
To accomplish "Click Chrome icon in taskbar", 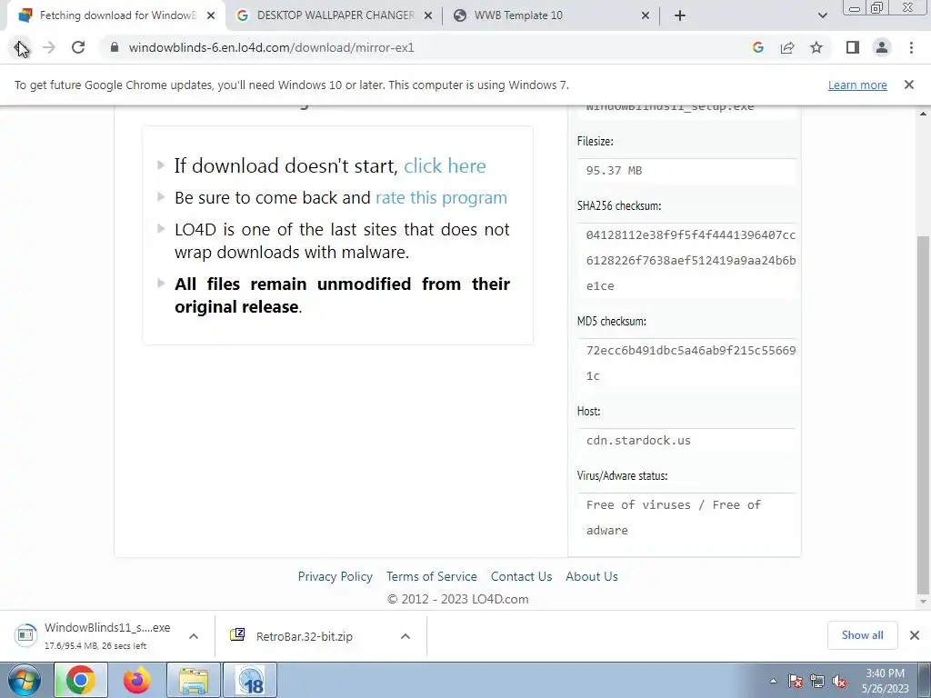I will click(81, 680).
